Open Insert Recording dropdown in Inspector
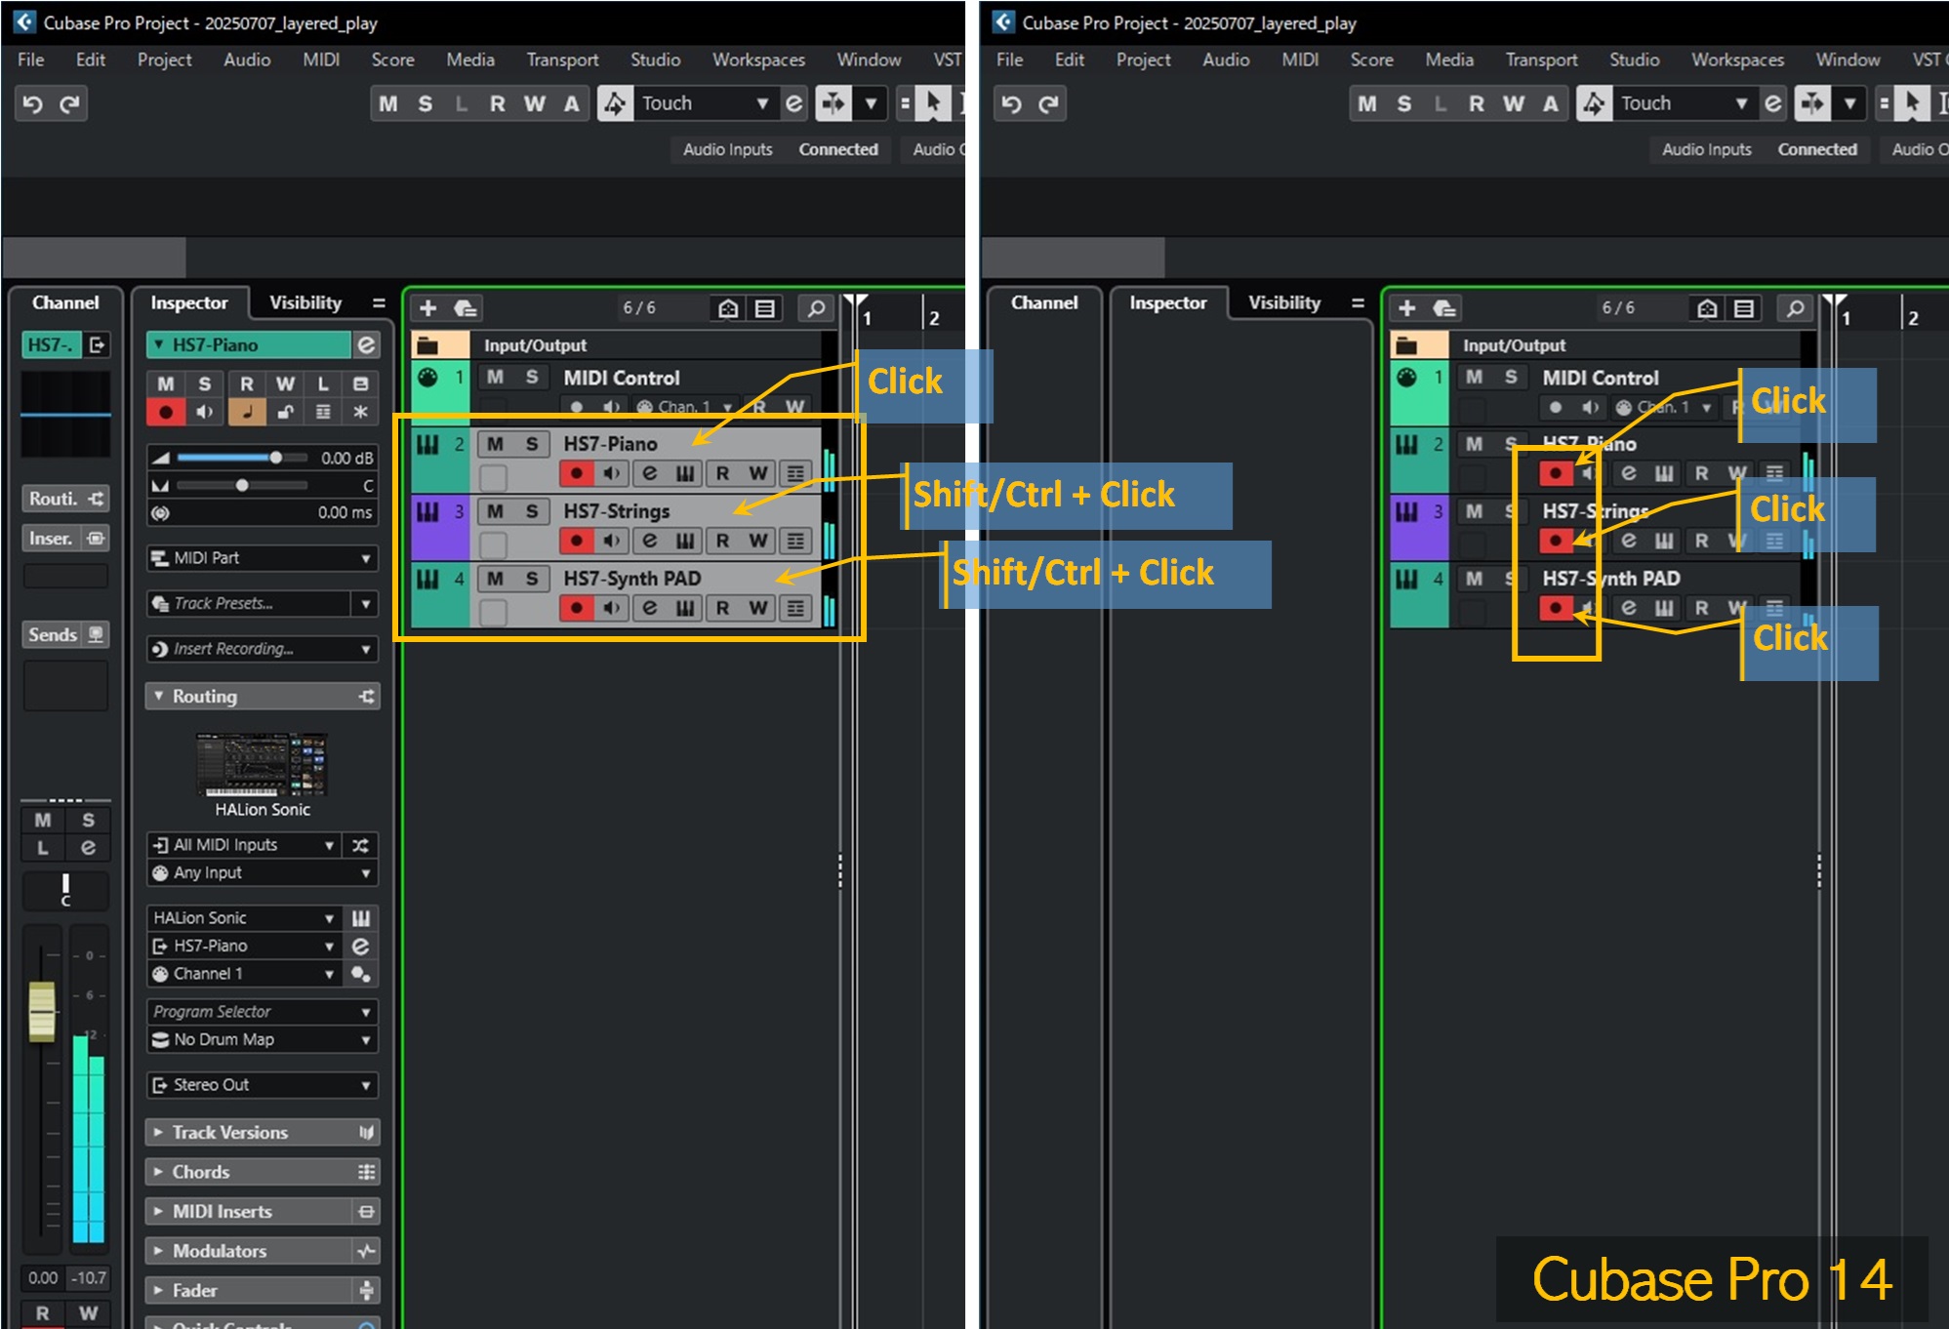Screen dimensions: 1949x1329 pos(263,649)
